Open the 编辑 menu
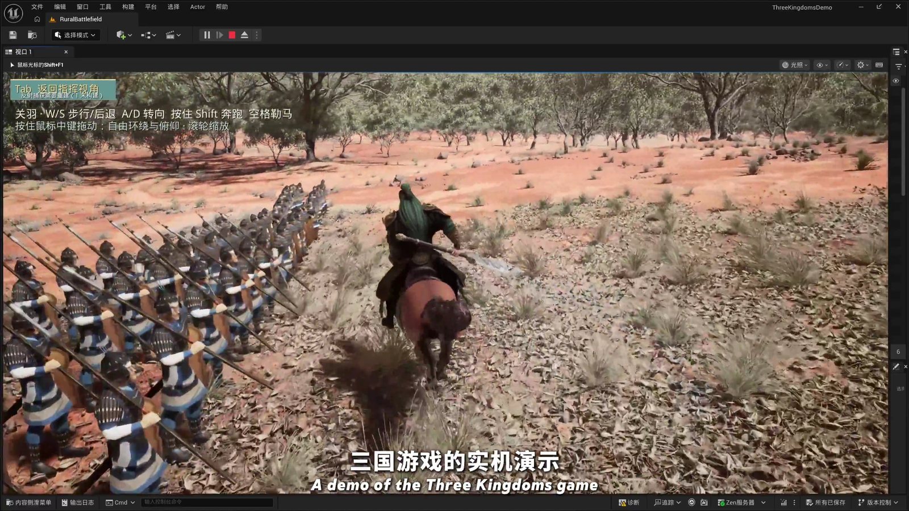 coord(60,7)
